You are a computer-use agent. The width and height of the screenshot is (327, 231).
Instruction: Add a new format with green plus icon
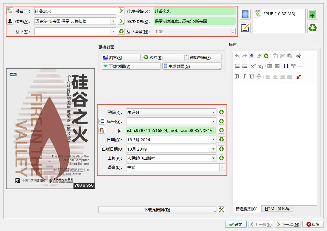[x=312, y=14]
